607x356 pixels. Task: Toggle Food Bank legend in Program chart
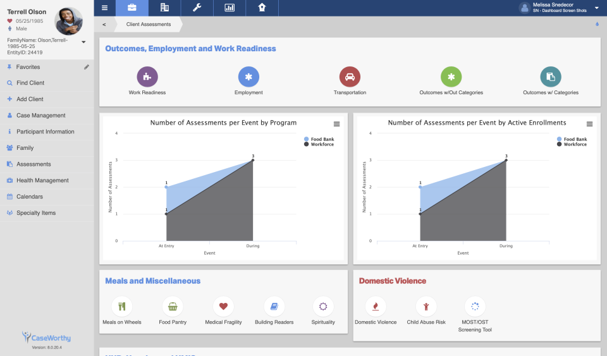click(x=319, y=139)
